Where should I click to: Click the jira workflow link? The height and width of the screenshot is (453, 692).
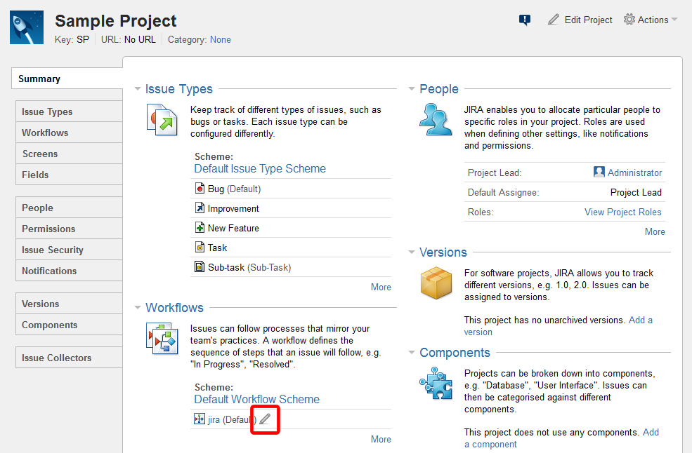coord(214,419)
